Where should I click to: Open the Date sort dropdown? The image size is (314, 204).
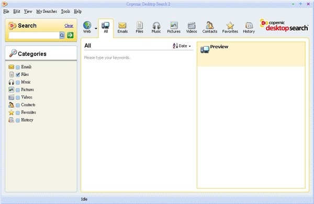pyautogui.click(x=185, y=46)
